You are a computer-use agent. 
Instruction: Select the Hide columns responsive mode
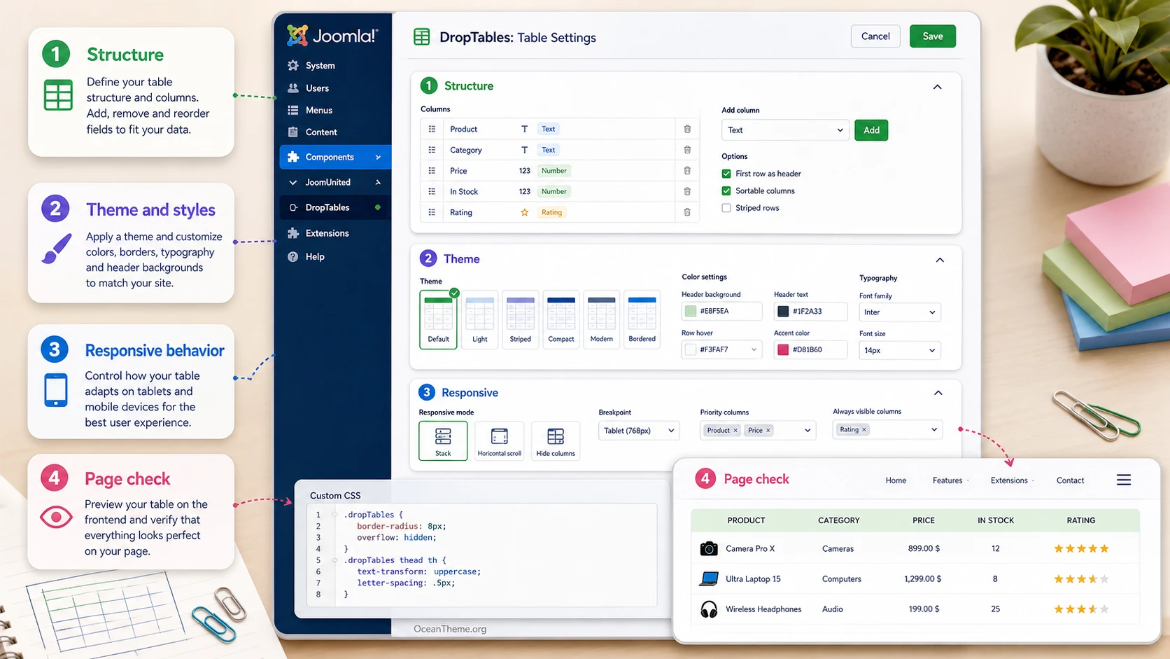[x=556, y=441]
